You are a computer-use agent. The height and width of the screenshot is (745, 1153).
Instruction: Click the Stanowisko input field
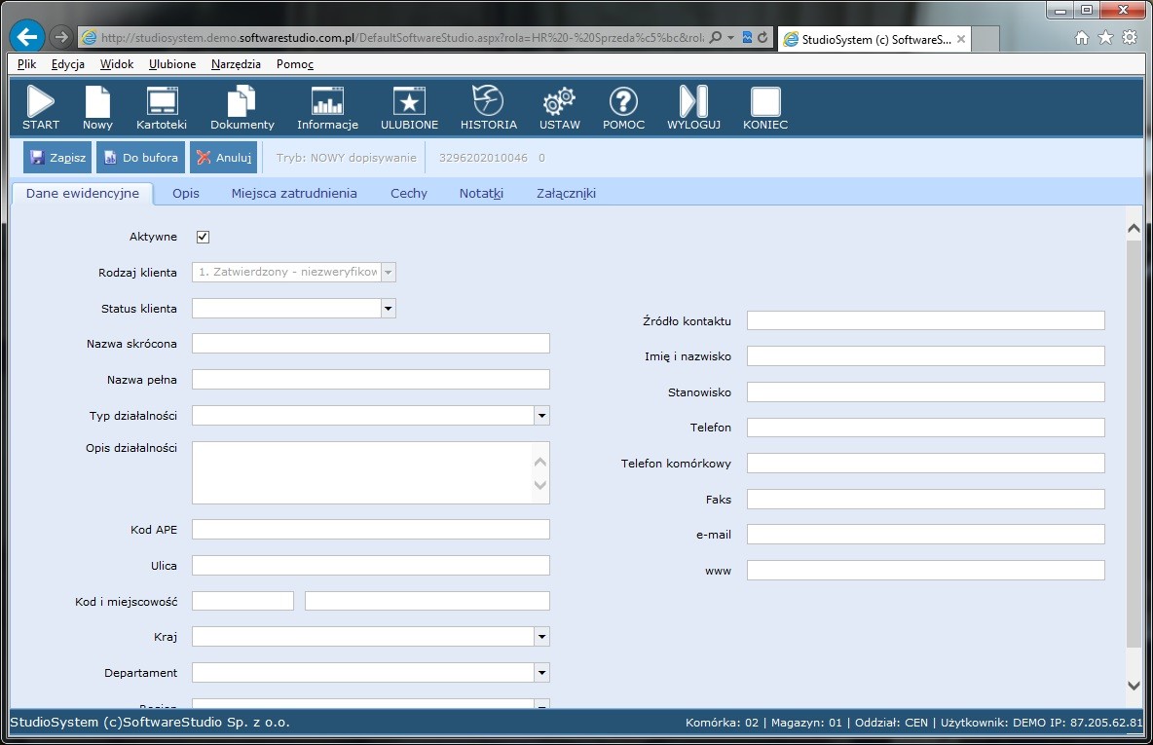(926, 392)
